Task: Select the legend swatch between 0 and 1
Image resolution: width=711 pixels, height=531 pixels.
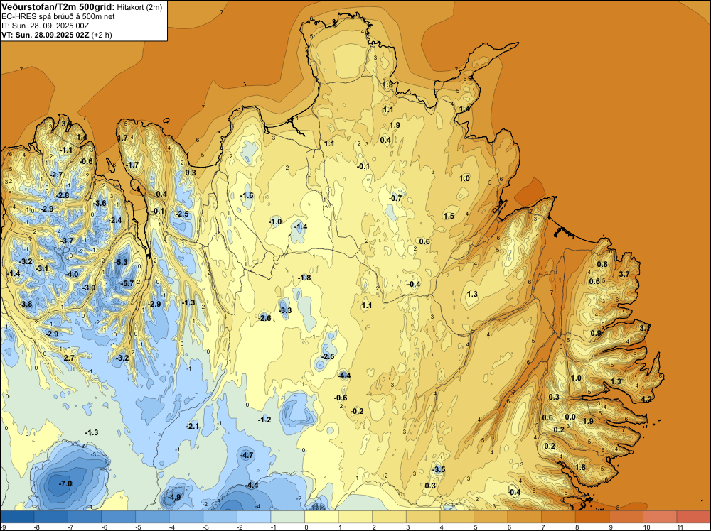Action: [321, 517]
